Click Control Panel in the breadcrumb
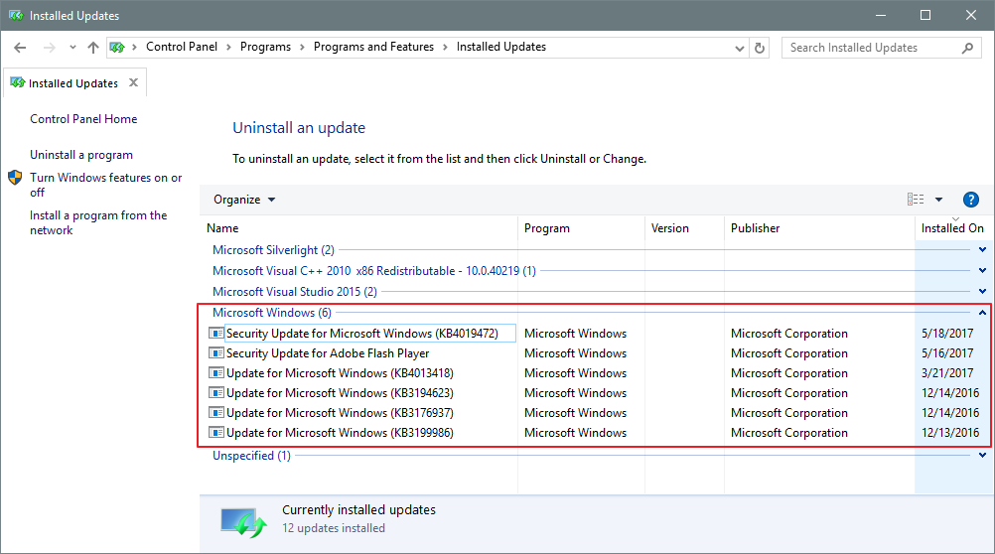 (182, 47)
